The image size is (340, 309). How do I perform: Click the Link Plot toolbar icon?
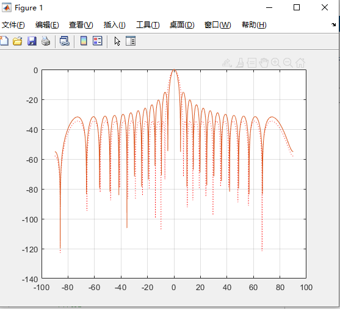pos(65,41)
